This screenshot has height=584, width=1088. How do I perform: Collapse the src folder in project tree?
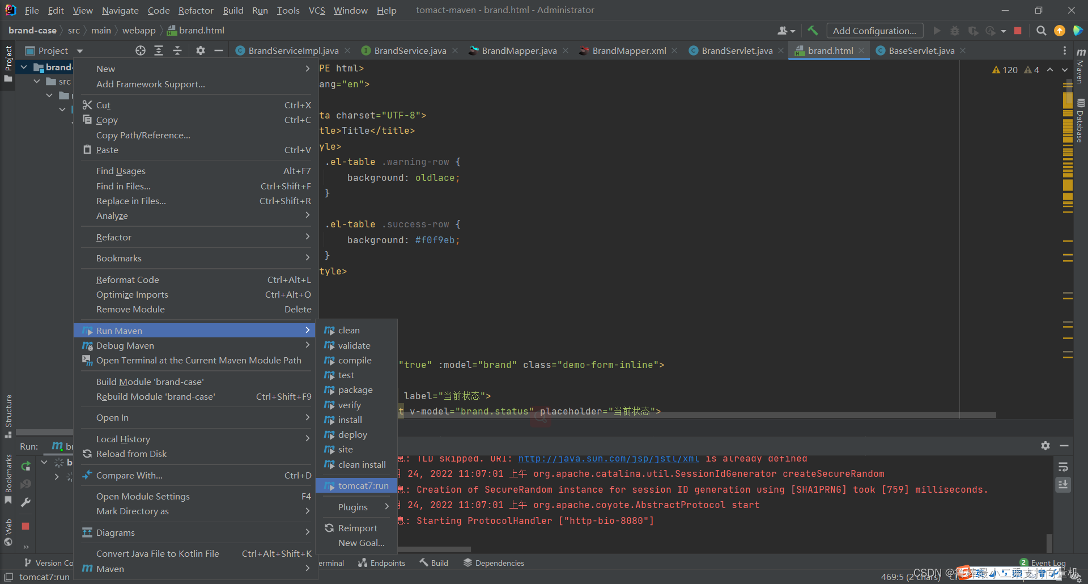(37, 82)
